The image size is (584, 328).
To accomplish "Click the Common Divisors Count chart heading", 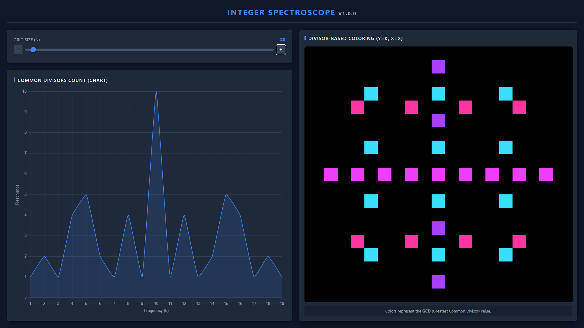I will [62, 80].
